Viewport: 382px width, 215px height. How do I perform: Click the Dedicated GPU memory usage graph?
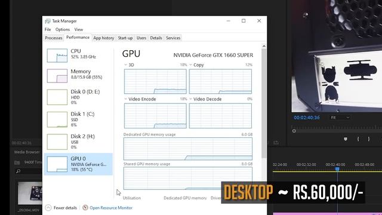(x=188, y=149)
